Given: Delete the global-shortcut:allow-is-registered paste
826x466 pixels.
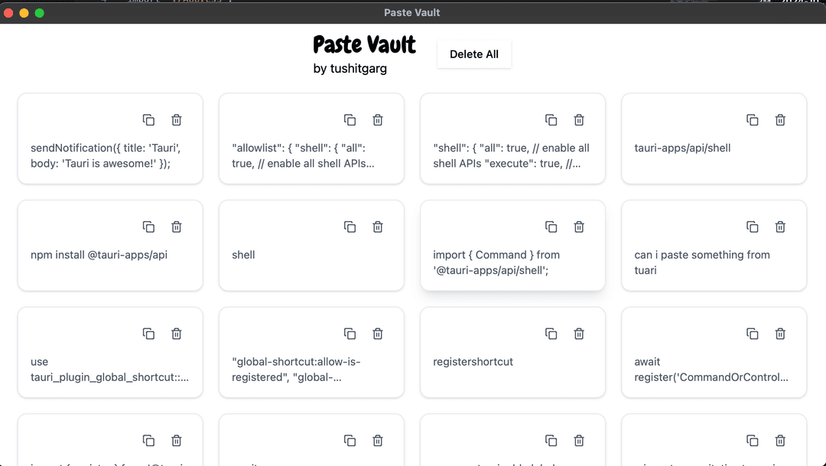Looking at the screenshot, I should click(378, 334).
